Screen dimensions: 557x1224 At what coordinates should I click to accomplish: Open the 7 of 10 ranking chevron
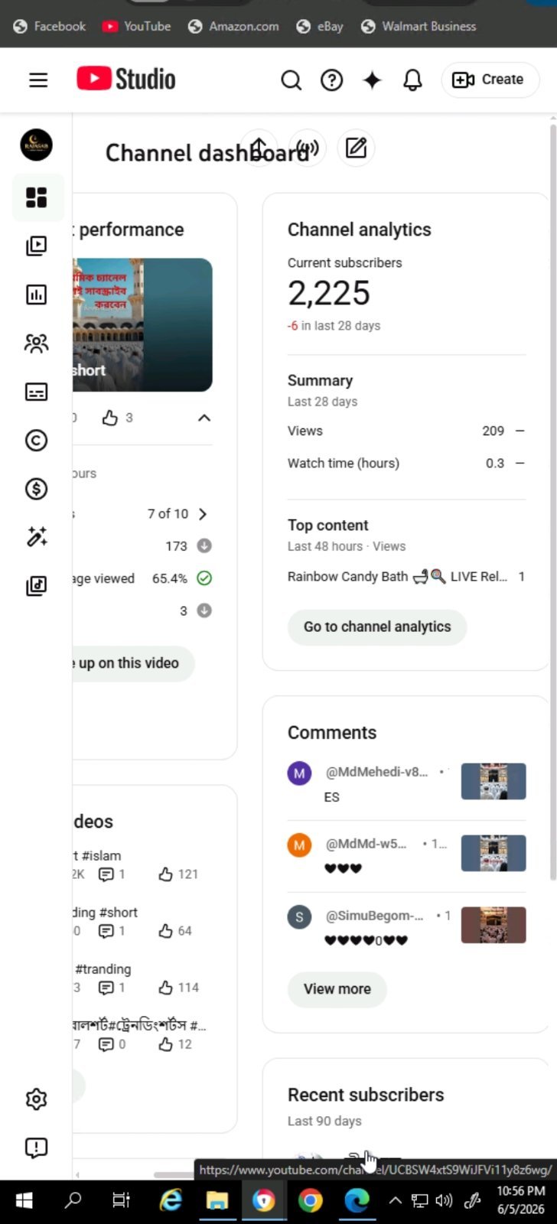[x=203, y=514]
